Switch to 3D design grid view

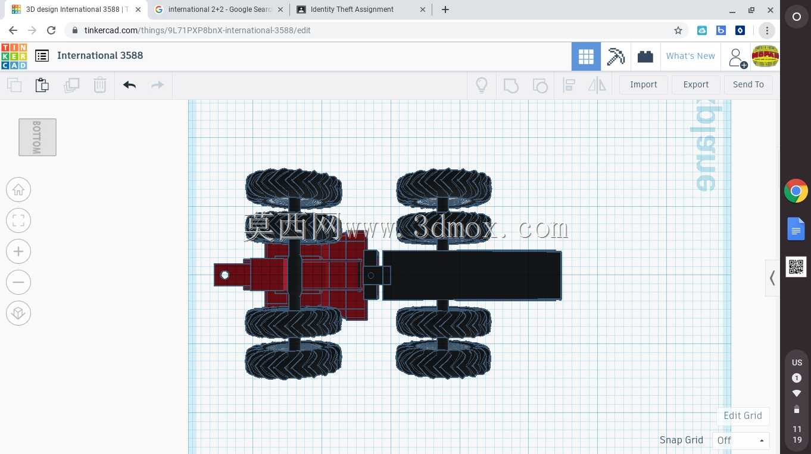[586, 56]
